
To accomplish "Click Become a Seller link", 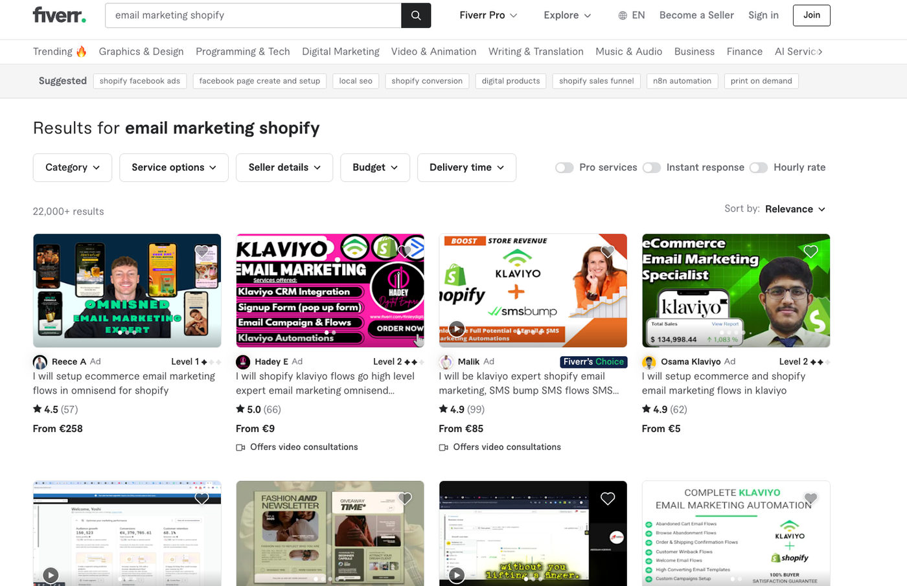I will (696, 15).
